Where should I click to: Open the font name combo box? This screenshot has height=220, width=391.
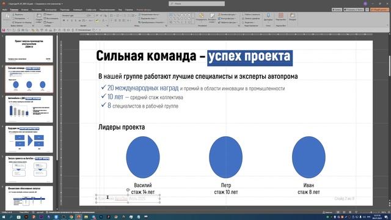click(74, 16)
